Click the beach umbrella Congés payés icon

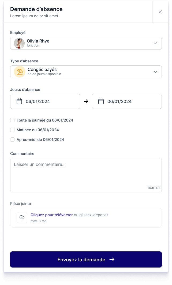click(x=20, y=72)
